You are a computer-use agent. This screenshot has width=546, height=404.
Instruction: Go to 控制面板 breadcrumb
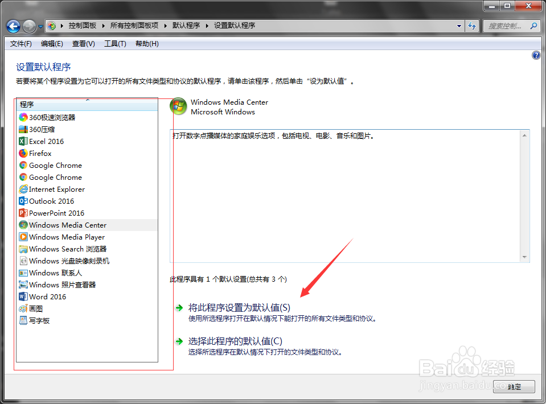pos(83,26)
